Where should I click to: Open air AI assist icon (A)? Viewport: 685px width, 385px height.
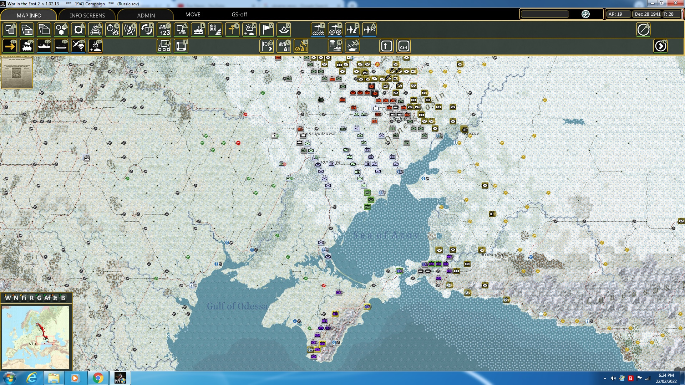(301, 46)
